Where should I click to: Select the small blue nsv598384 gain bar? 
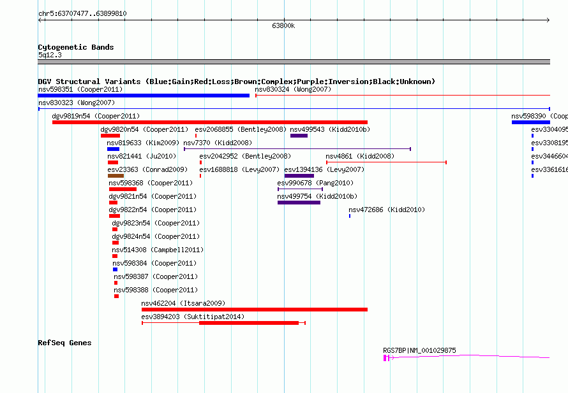(115, 269)
